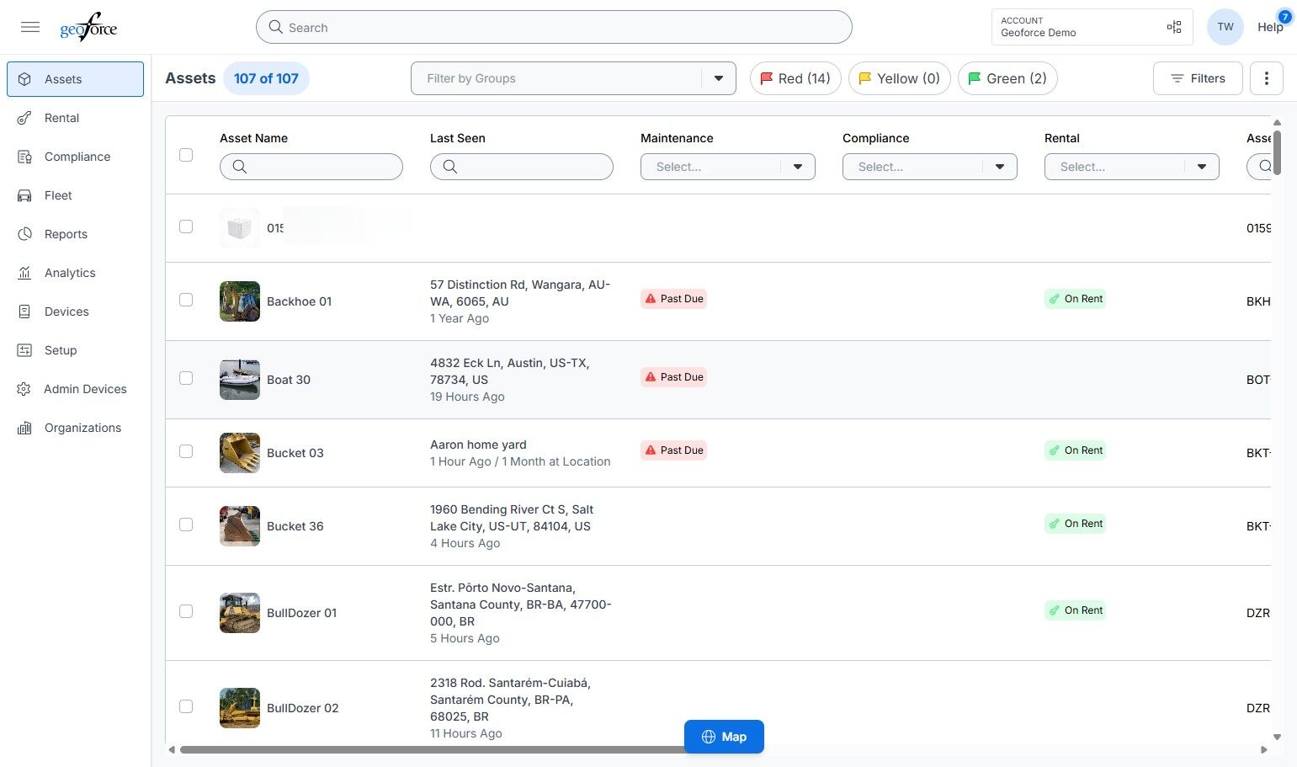The width and height of the screenshot is (1297, 767).
Task: Click the Rental key icon in sidebar
Action: click(x=25, y=118)
